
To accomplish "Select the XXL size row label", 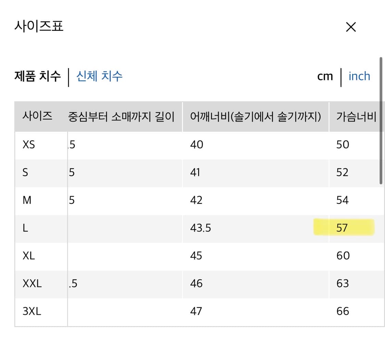I will click(32, 284).
